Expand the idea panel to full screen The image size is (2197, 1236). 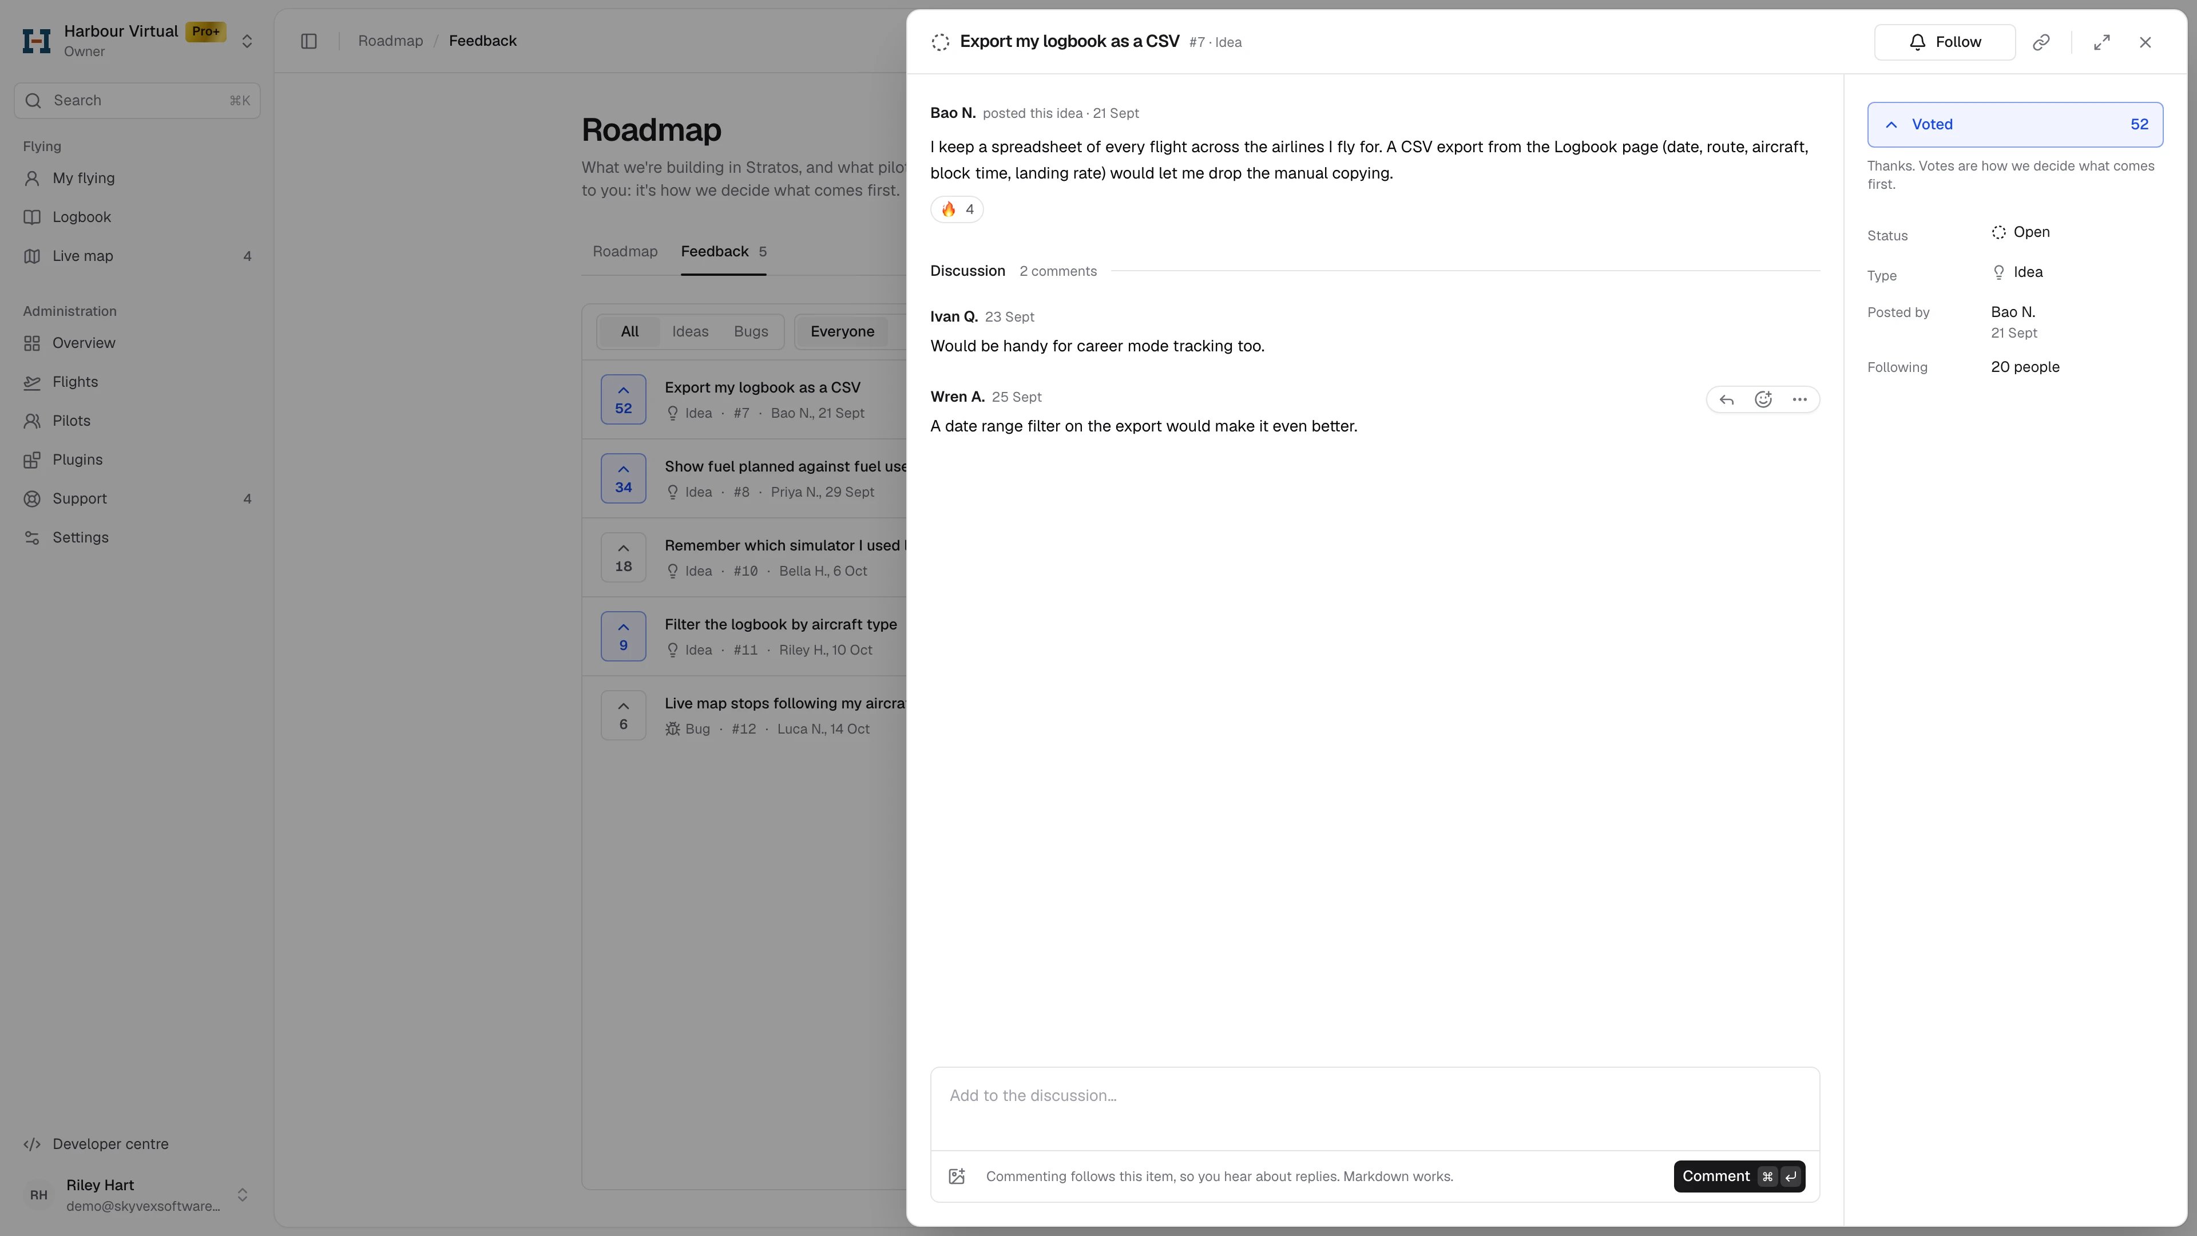[2101, 42]
